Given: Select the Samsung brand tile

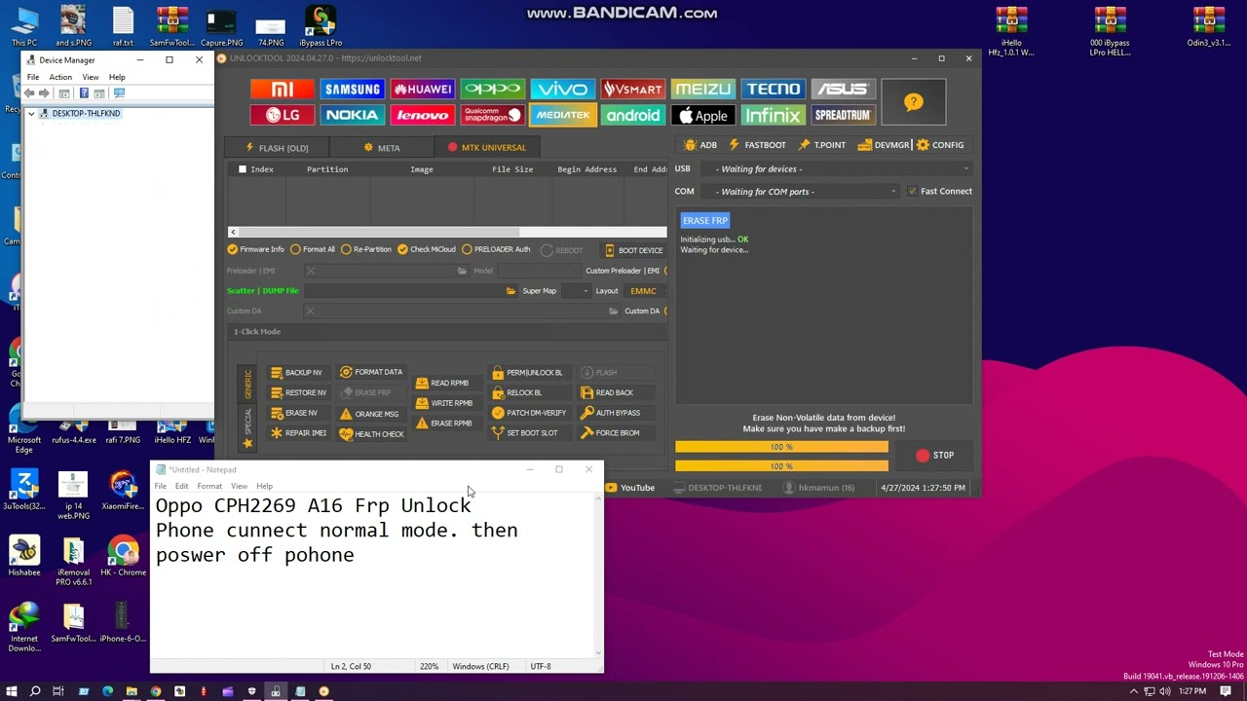Looking at the screenshot, I should 352,90.
